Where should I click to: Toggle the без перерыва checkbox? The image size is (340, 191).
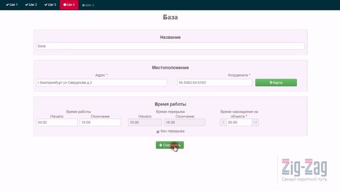158,132
